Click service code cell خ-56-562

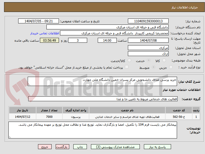tap(179, 117)
